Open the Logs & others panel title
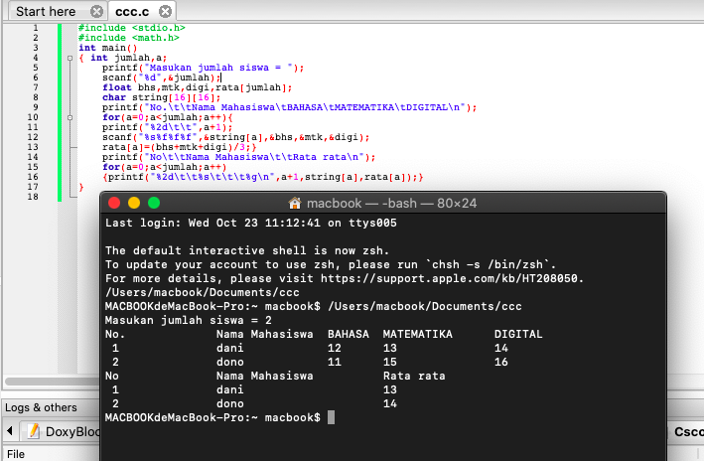The width and height of the screenshot is (704, 461). click(41, 407)
